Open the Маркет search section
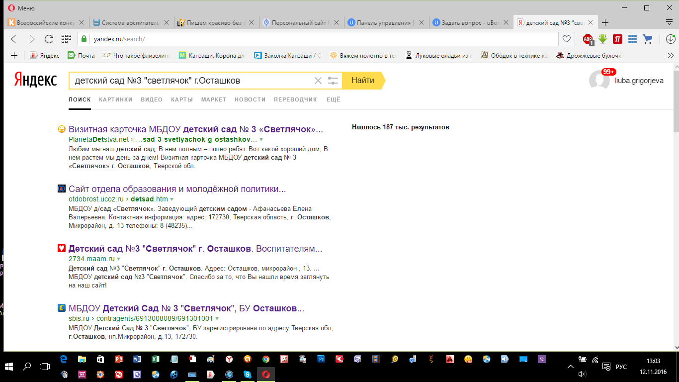The image size is (679, 382). coord(214,99)
